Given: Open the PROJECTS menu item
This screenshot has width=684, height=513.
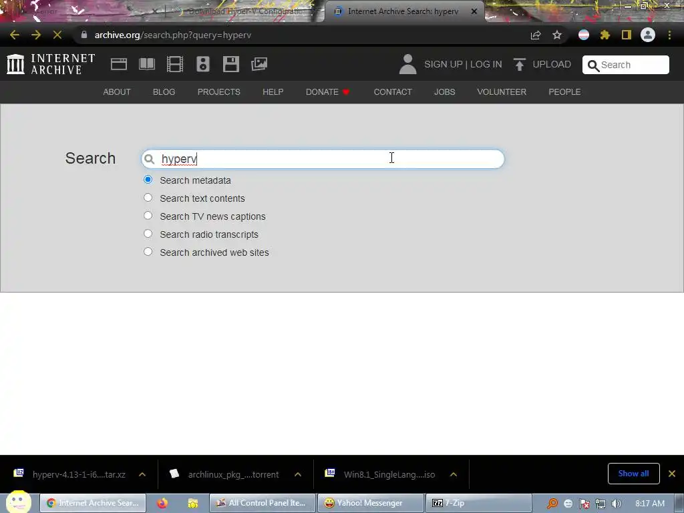Looking at the screenshot, I should pos(219,92).
